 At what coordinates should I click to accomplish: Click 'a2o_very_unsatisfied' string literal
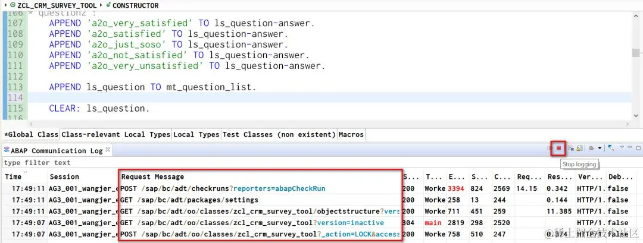[145, 66]
